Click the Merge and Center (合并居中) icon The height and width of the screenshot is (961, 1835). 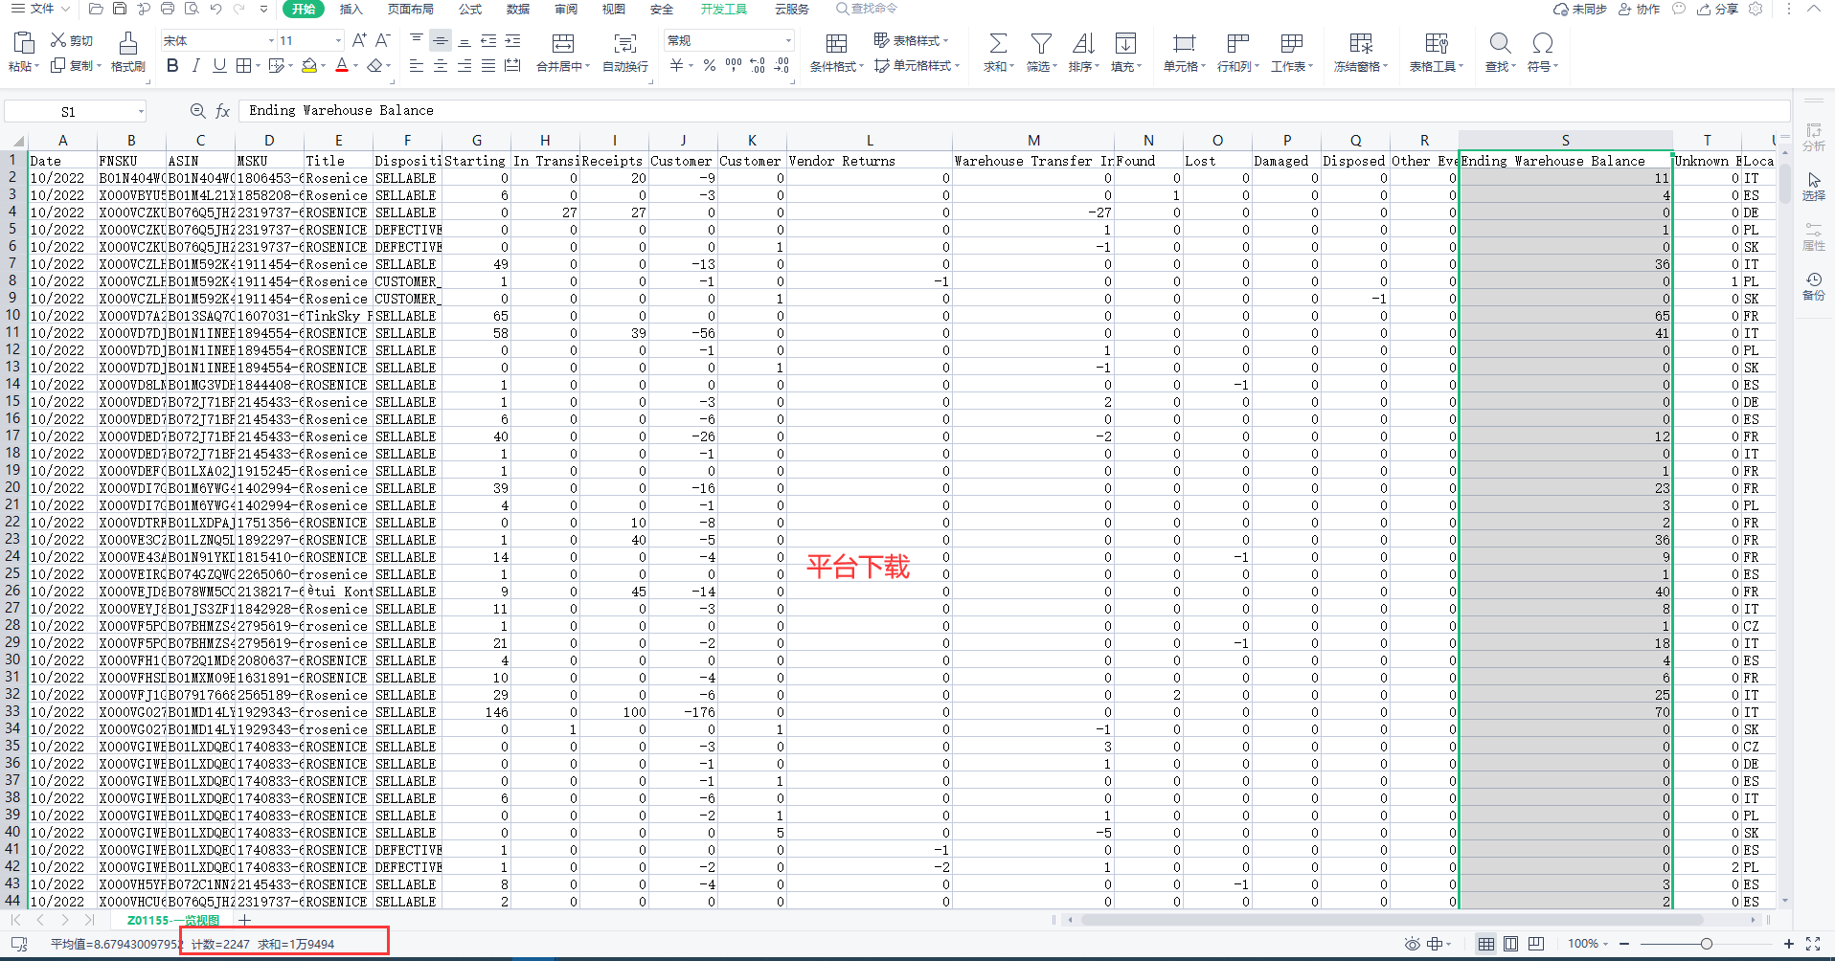click(563, 43)
